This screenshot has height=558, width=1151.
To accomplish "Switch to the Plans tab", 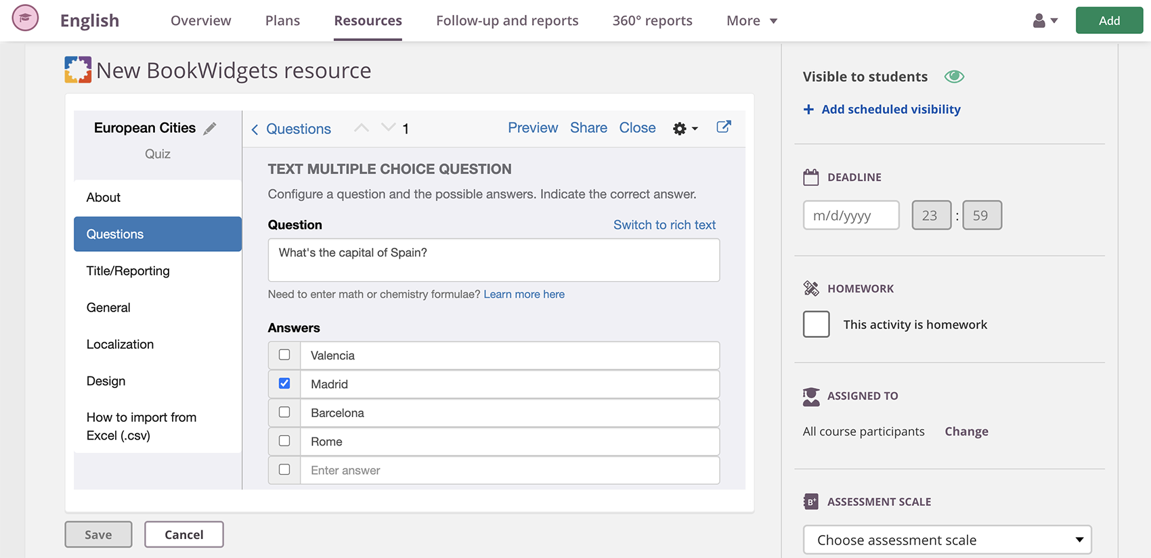I will point(282,21).
